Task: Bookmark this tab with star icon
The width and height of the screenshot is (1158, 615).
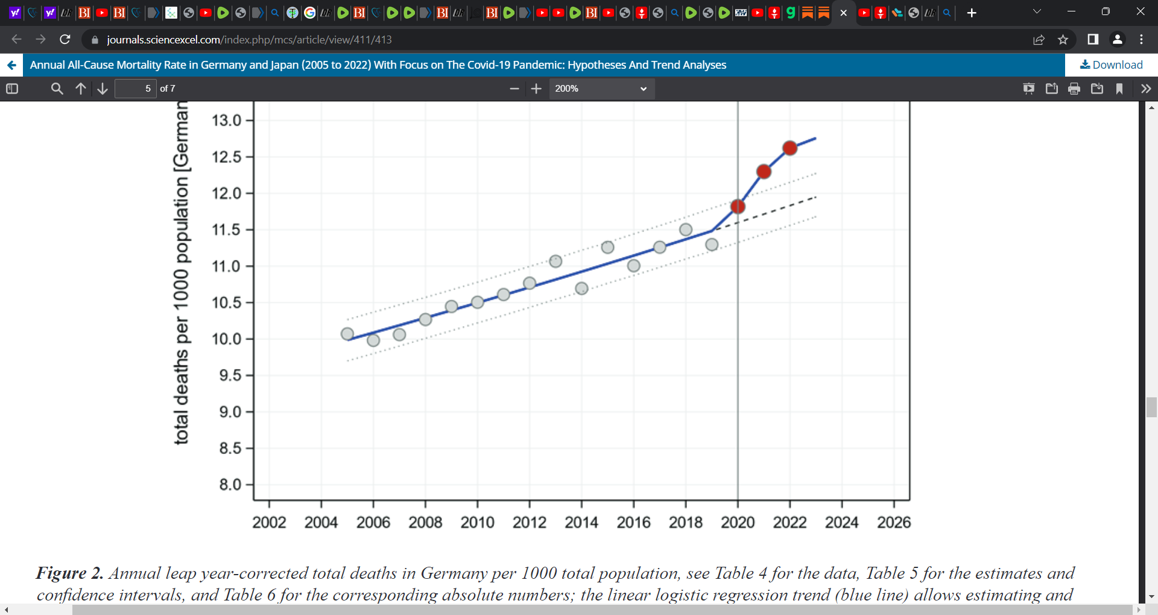Action: 1063,39
